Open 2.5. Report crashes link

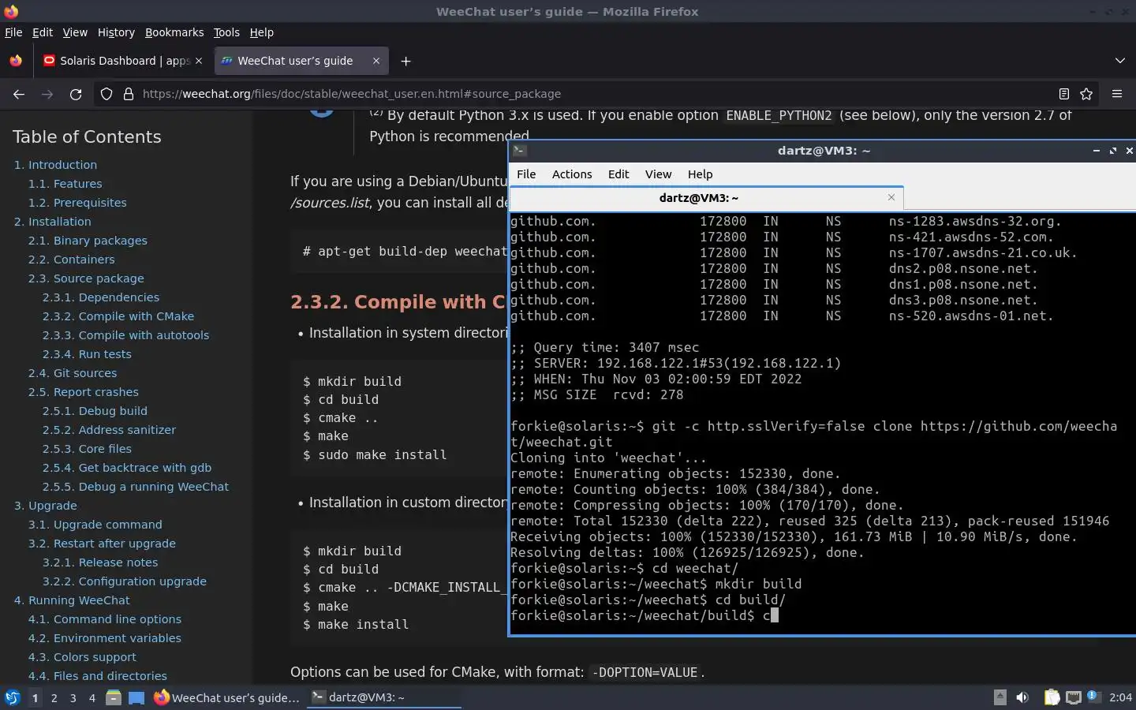(83, 392)
